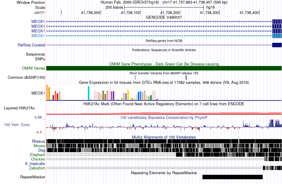282x184 pixels.
Task: Click the Elephant alignment label
Action: (x=38, y=155)
